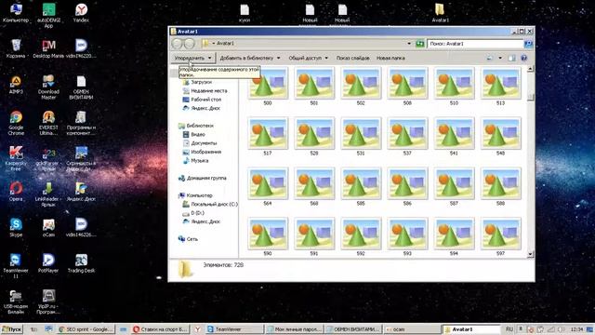Viewport: 595px width, 335px height.
Task: Switch to TeamViewer taskbar item
Action: [233, 329]
